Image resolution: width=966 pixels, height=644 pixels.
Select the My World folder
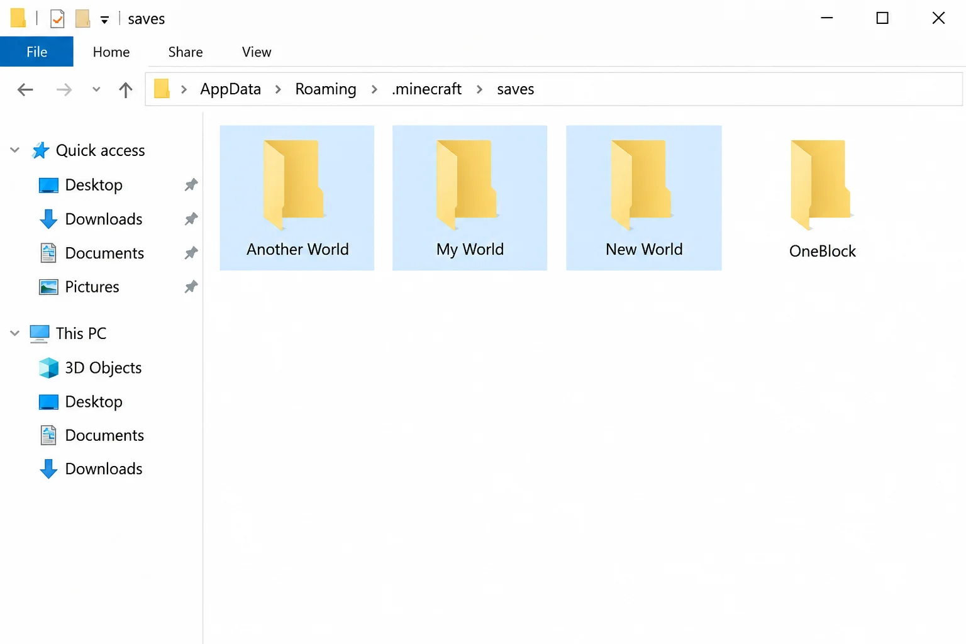click(470, 198)
